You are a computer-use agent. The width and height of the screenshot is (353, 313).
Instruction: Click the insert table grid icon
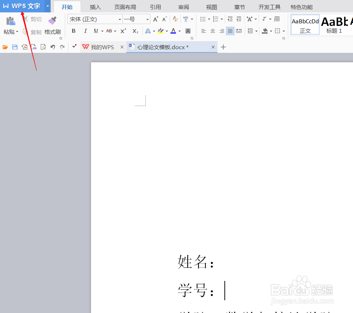(277, 19)
